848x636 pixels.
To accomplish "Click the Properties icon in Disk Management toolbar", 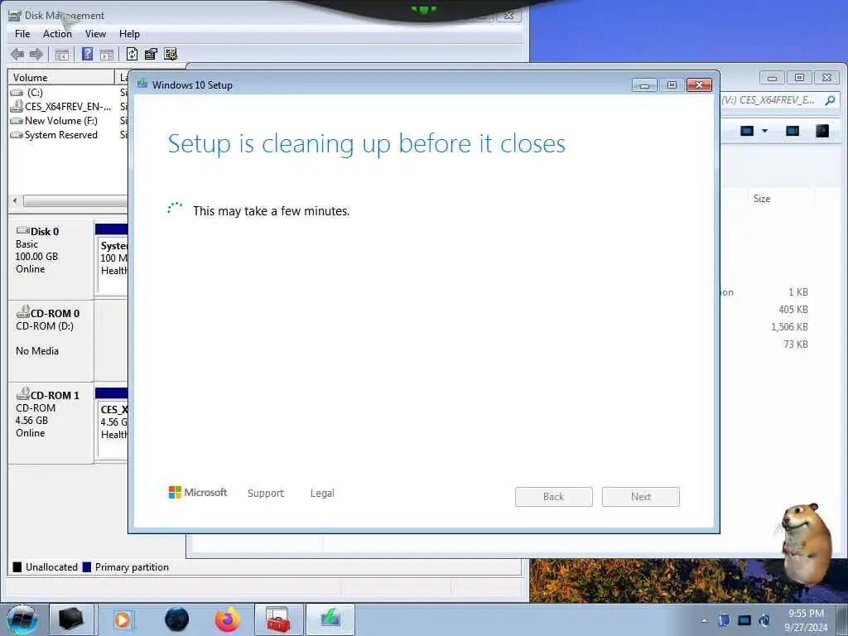I will point(151,54).
